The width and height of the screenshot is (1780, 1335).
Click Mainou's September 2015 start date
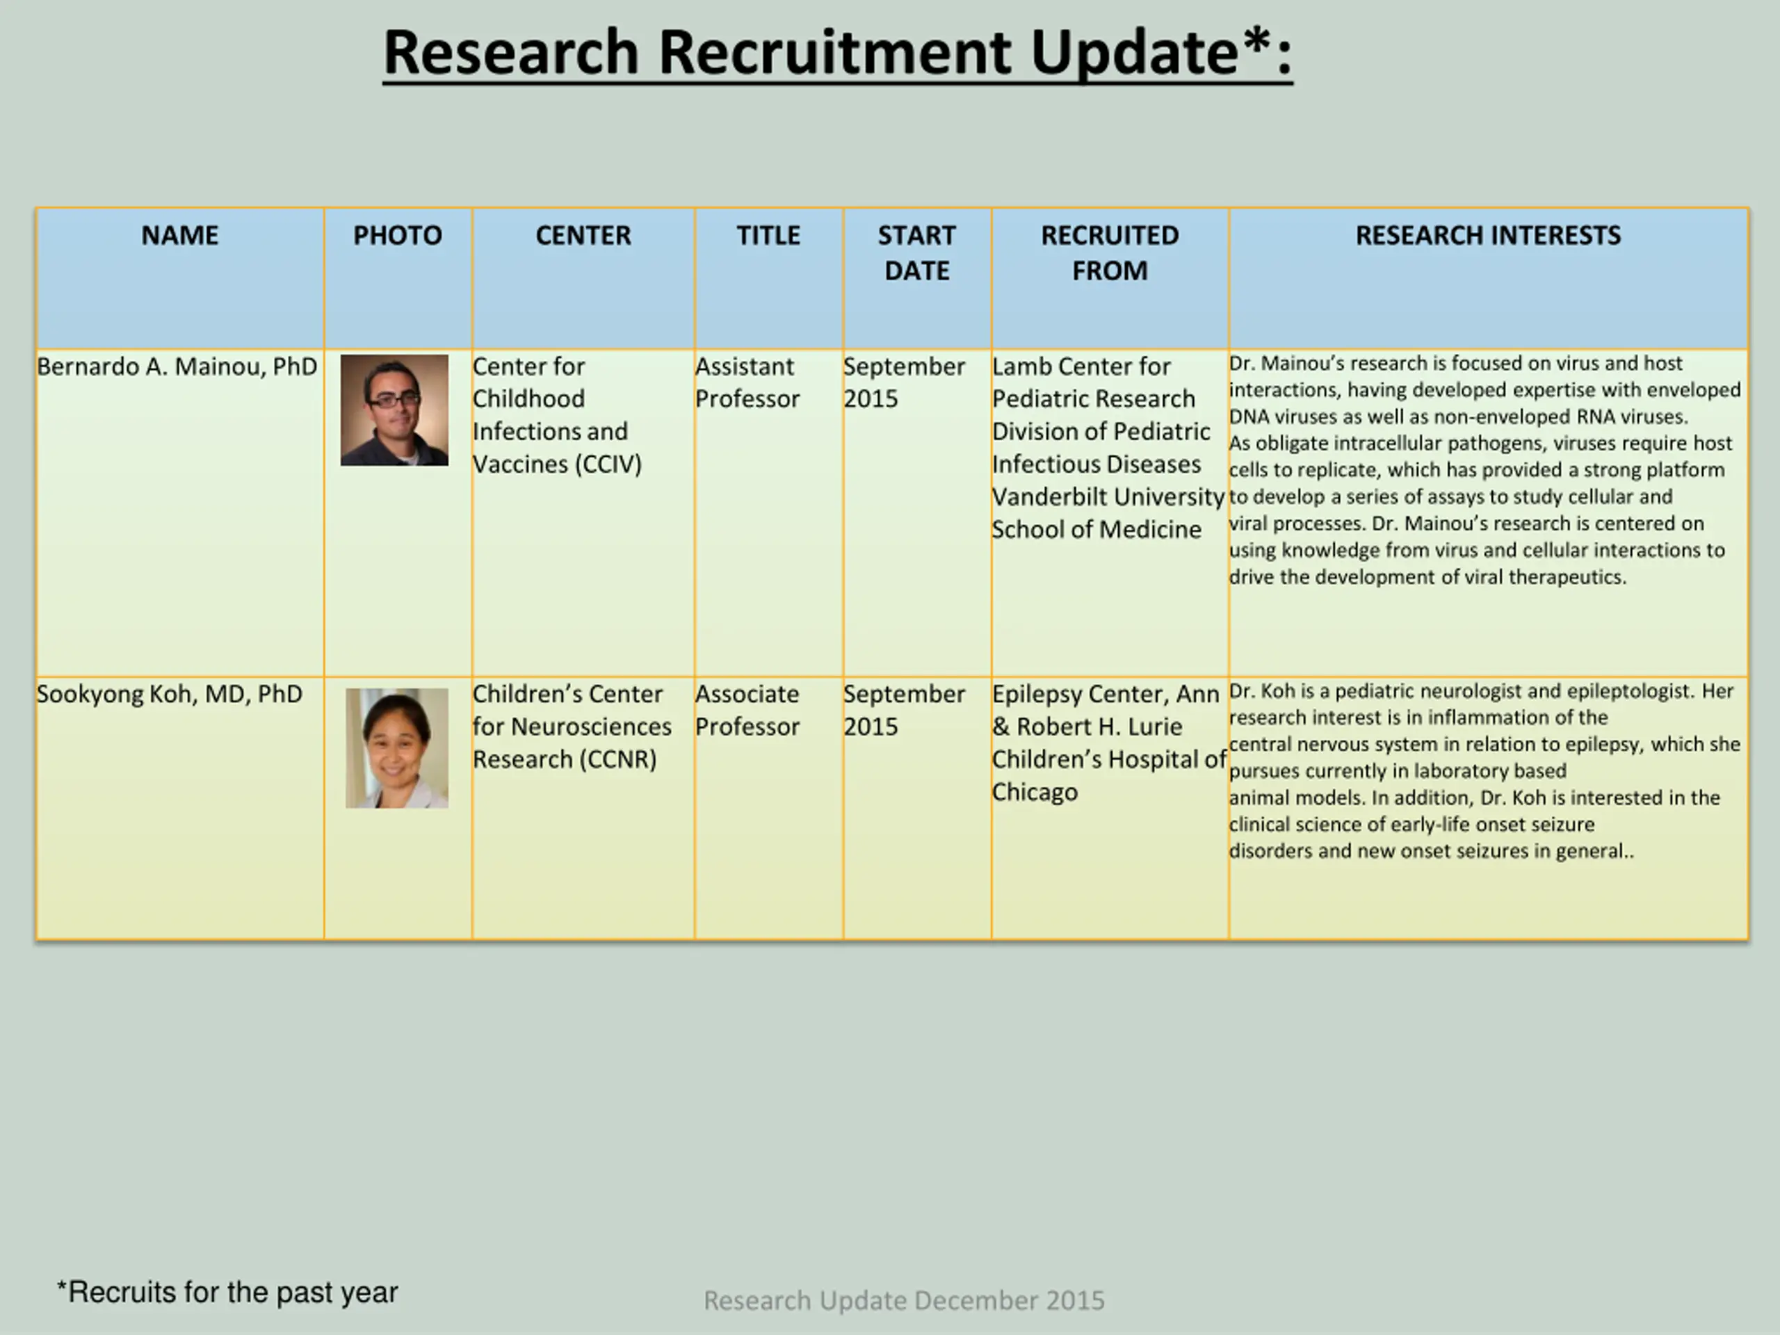pyautogui.click(x=905, y=382)
